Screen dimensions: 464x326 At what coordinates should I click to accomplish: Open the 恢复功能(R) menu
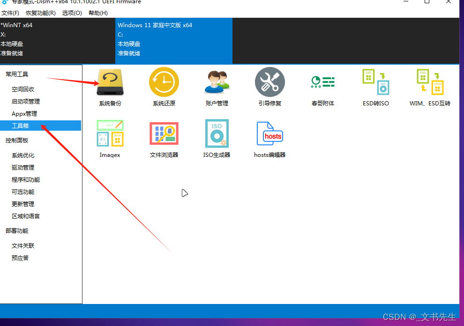[x=40, y=13]
